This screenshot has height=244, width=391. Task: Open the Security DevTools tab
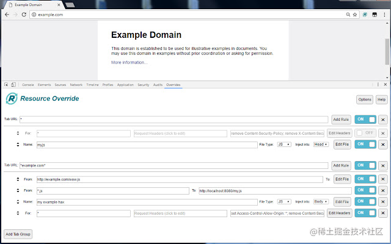pyautogui.click(x=144, y=85)
